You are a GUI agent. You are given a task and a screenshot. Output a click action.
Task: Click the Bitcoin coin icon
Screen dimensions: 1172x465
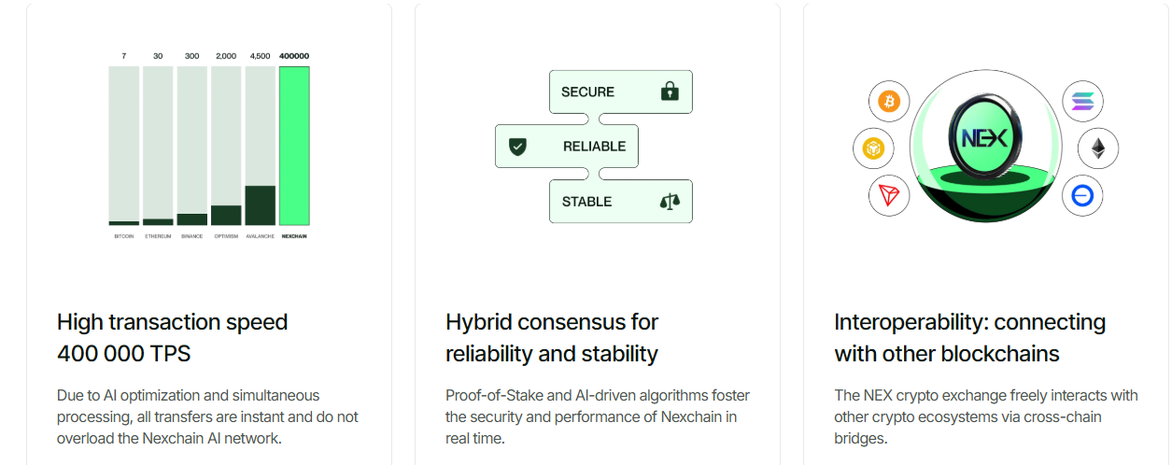tap(888, 101)
